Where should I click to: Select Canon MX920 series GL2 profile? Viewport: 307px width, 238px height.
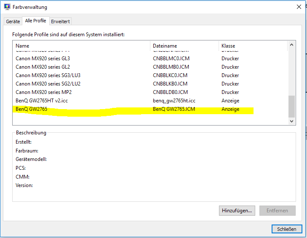pyautogui.click(x=43, y=67)
